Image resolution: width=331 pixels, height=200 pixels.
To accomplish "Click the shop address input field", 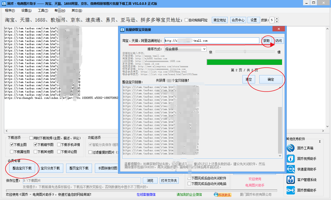I will (x=212, y=41).
